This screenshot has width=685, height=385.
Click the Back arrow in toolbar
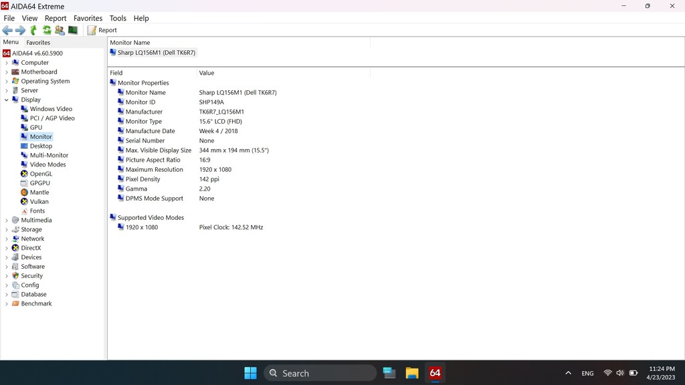(x=7, y=30)
